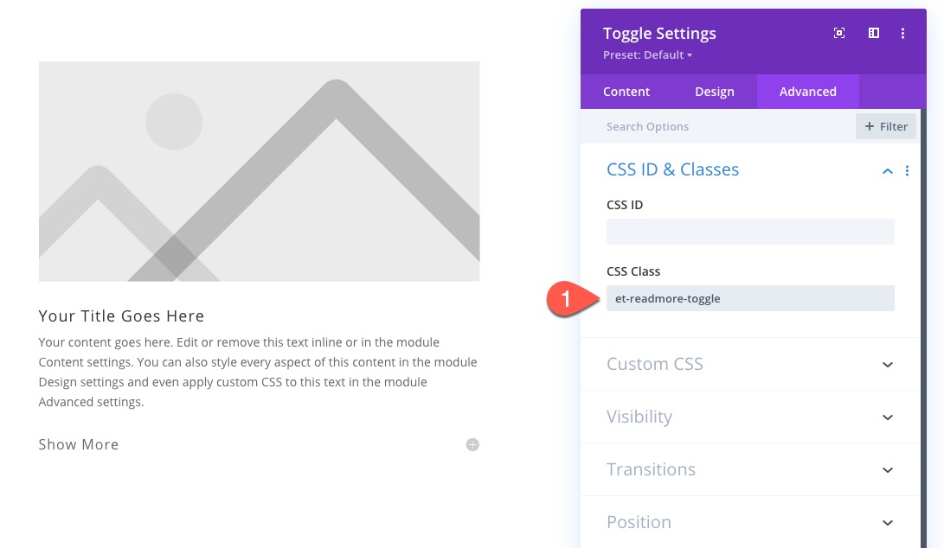Open the Preset: Default dropdown

[648, 55]
